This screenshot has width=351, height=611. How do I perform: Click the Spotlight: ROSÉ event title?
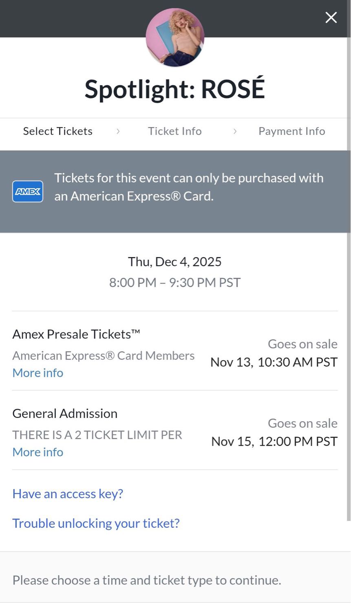[x=174, y=89]
